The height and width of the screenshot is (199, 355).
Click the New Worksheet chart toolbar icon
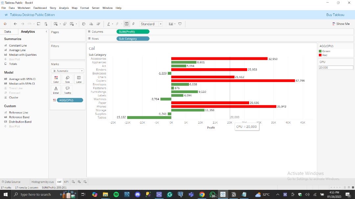click(x=56, y=24)
